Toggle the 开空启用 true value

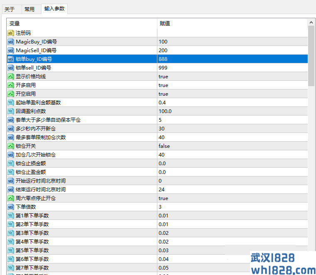point(163,94)
